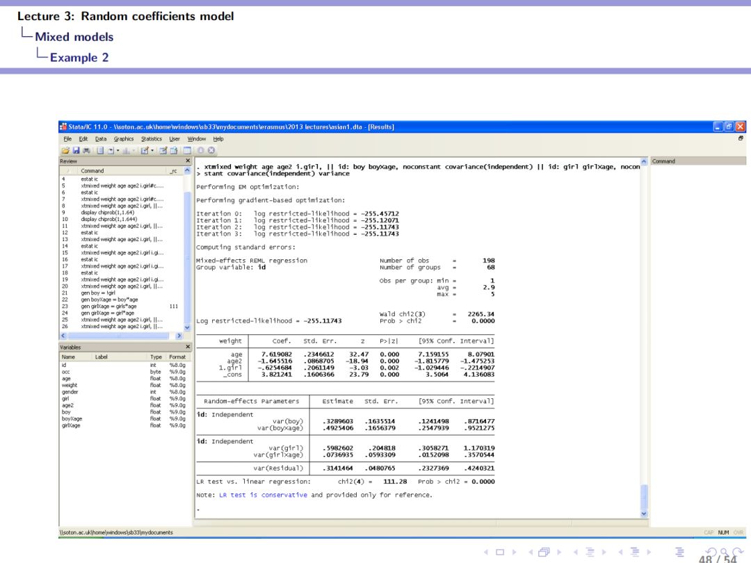
Task: Click the Type column header in Variables
Action: 156,357
